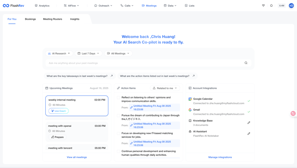This screenshot has height=168, width=297.
Task: Open the apps grid icon
Action: coord(263,6)
